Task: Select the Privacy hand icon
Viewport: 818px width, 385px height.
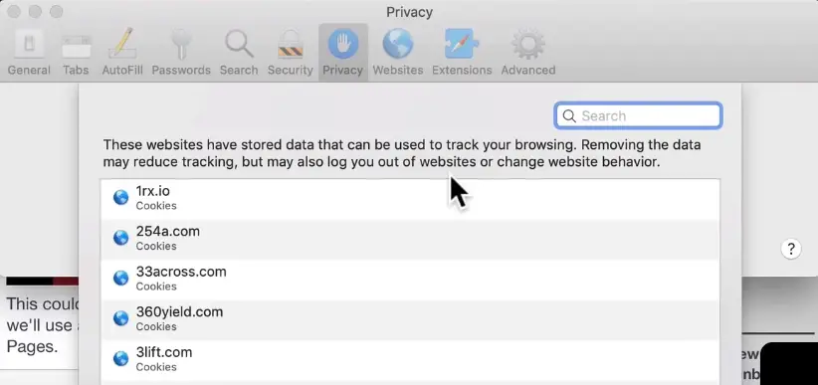Action: 342,44
